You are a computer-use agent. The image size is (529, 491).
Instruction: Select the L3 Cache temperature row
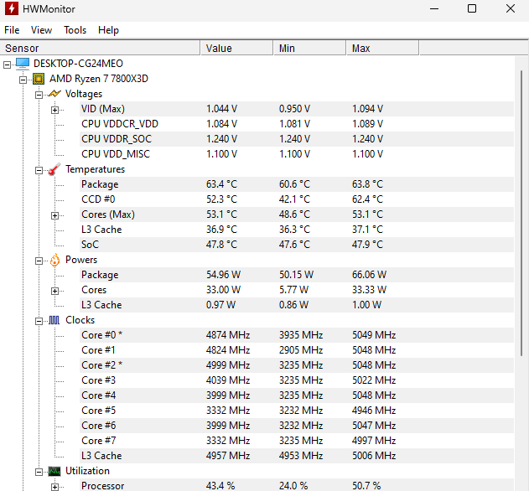click(297, 230)
